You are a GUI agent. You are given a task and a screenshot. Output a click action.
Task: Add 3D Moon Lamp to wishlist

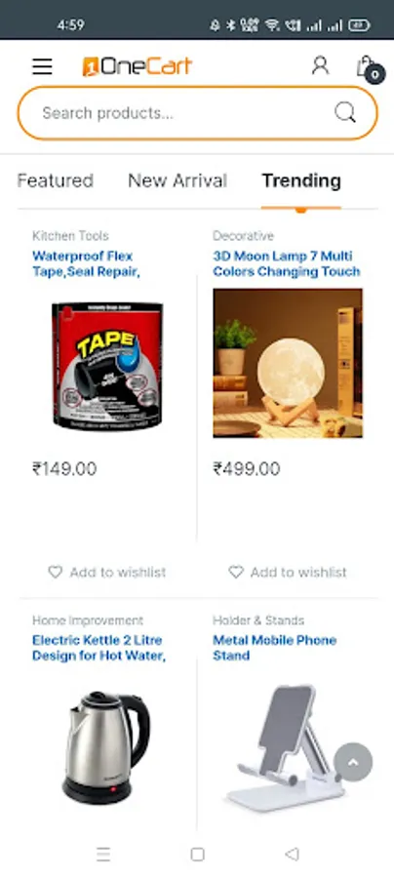pos(288,572)
